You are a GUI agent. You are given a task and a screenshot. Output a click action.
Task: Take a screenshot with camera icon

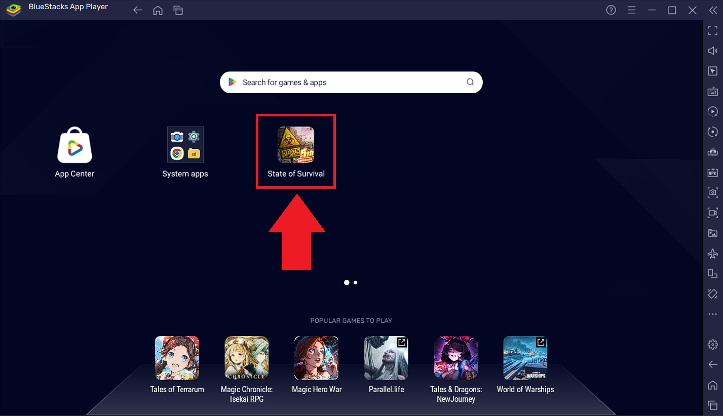[713, 192]
